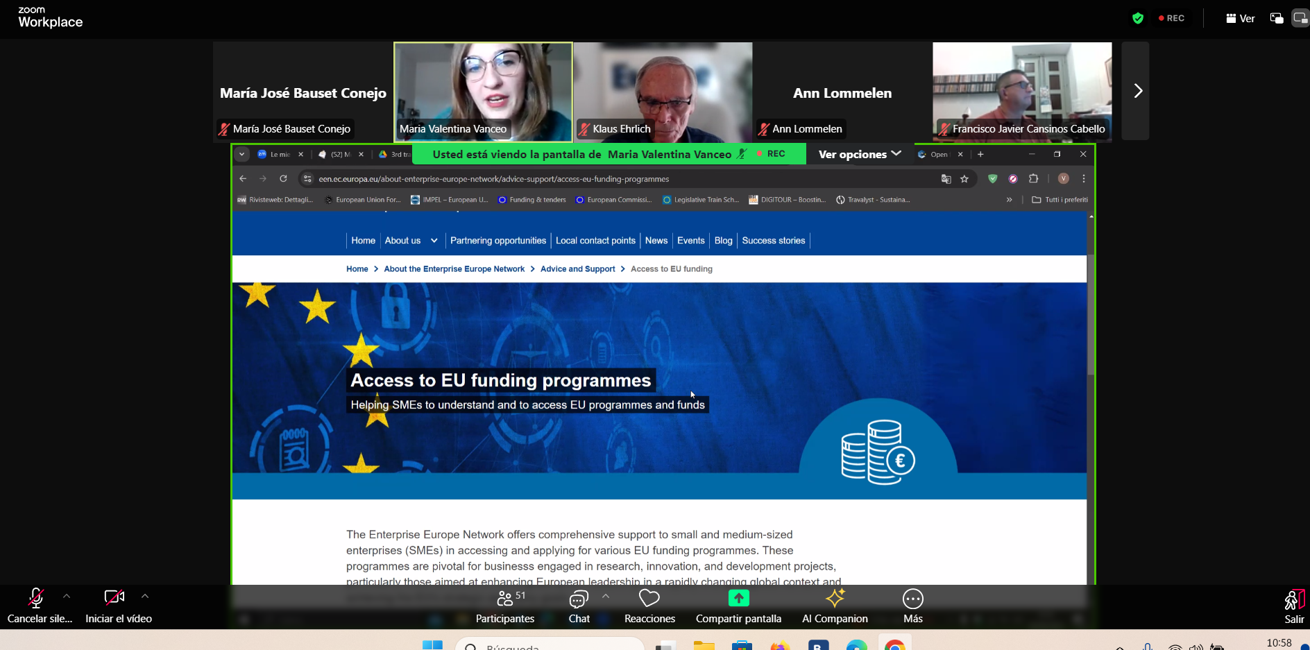The height and width of the screenshot is (650, 1310).
Task: Click the Windows Start button
Action: point(432,645)
